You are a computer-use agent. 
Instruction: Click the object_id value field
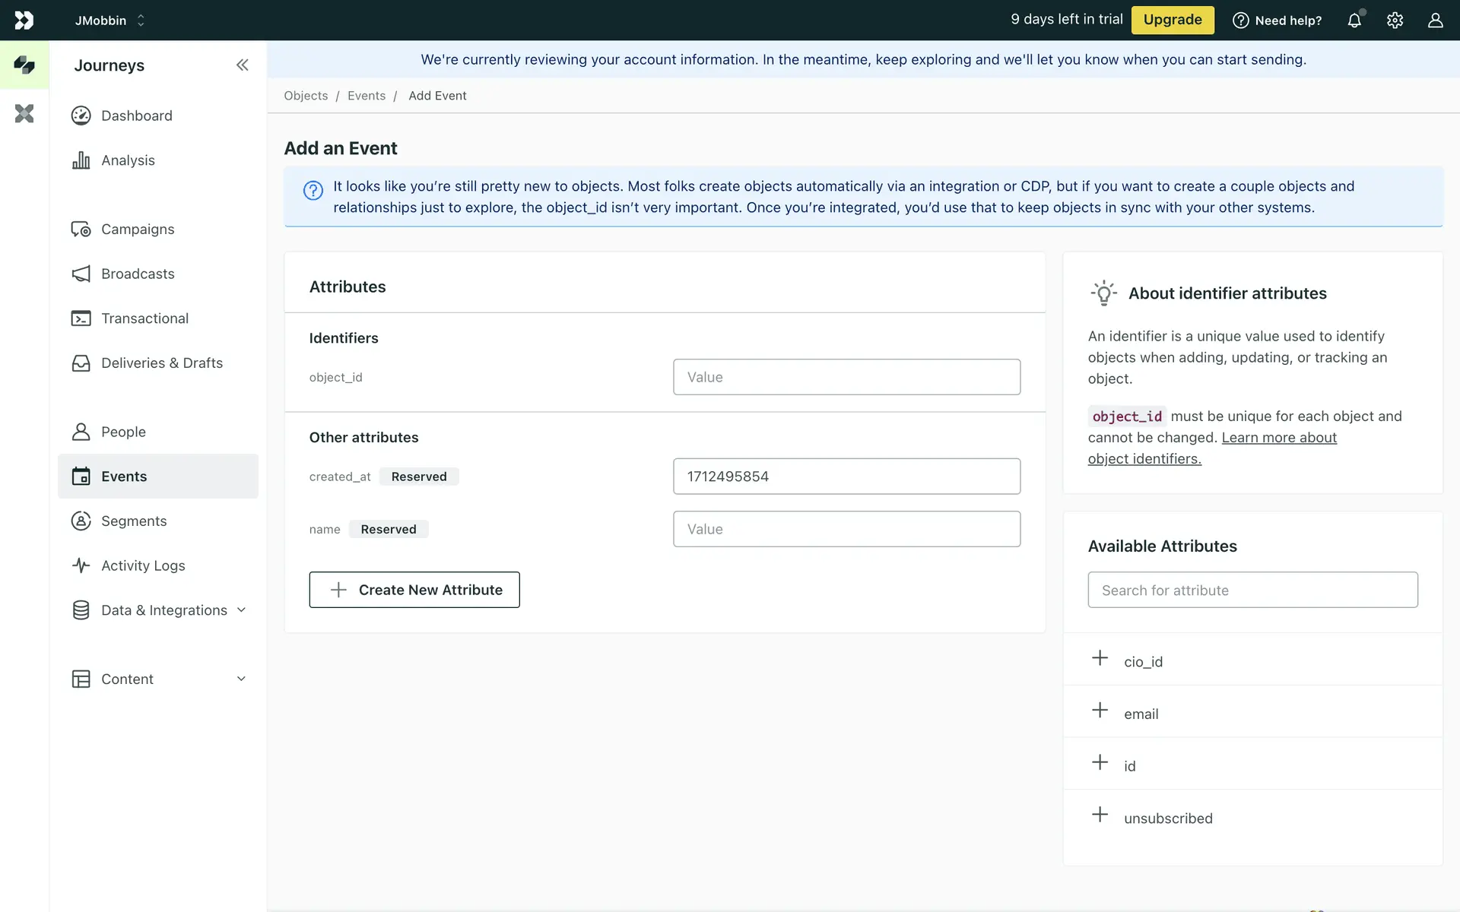tap(846, 377)
